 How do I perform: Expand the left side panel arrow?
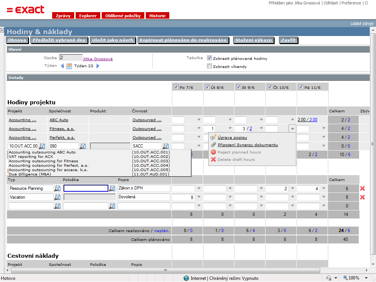(2, 30)
